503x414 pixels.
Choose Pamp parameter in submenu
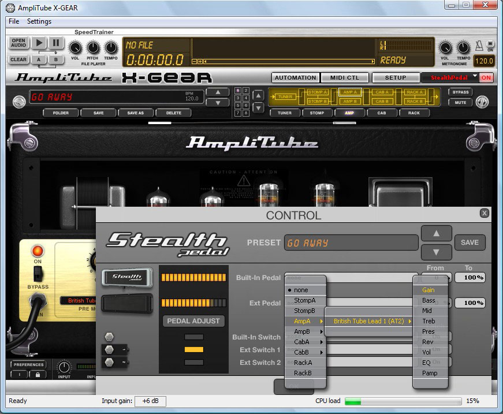[x=430, y=373]
